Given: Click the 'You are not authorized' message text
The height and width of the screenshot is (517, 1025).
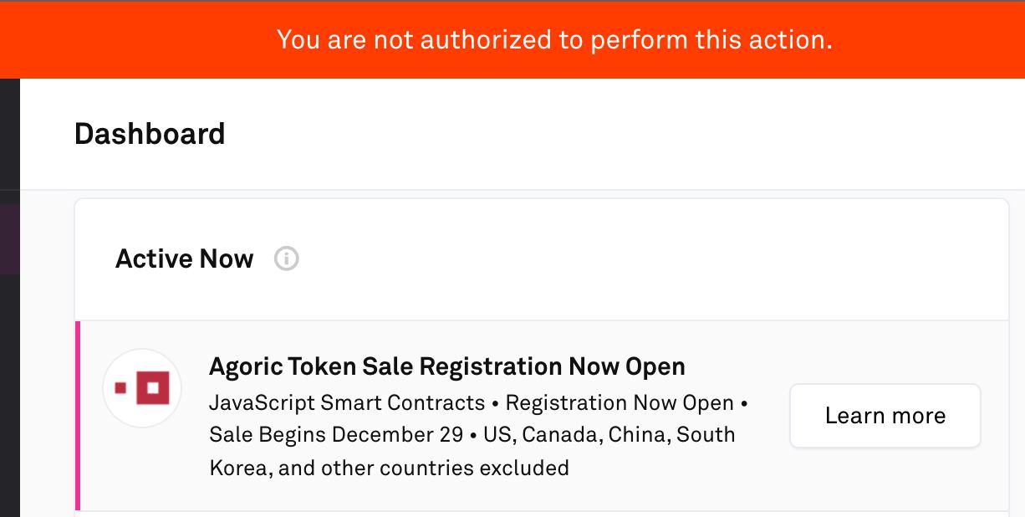Looking at the screenshot, I should 554,39.
